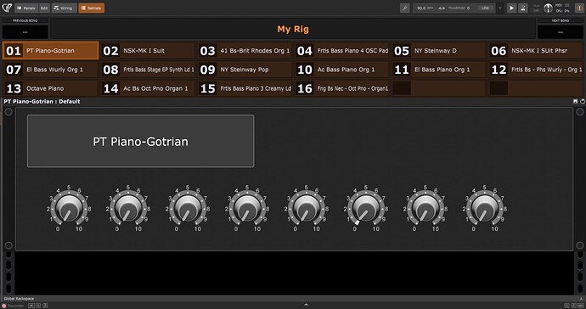Toggle Setlists view button
Image resolution: width=586 pixels, height=309 pixels.
92,8
